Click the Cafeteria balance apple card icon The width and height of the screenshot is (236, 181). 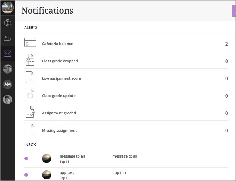pyautogui.click(x=30, y=42)
